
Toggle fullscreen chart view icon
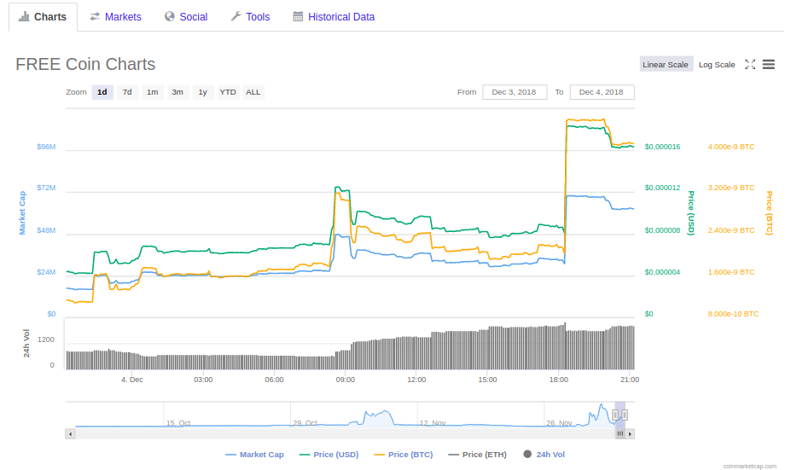click(750, 65)
